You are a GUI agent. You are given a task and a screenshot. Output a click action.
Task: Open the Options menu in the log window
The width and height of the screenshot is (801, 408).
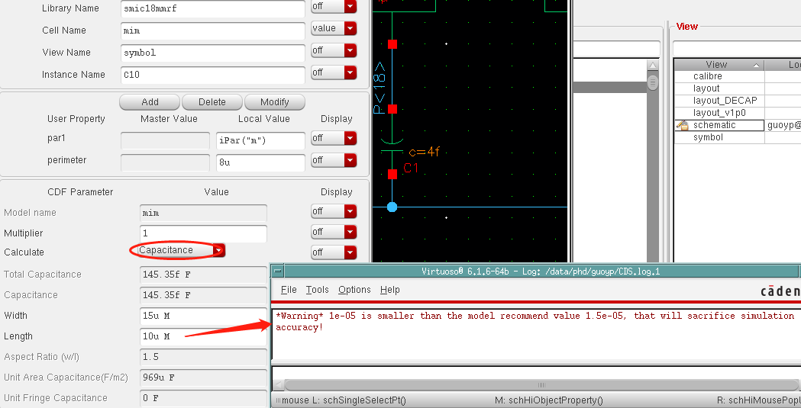coord(354,290)
